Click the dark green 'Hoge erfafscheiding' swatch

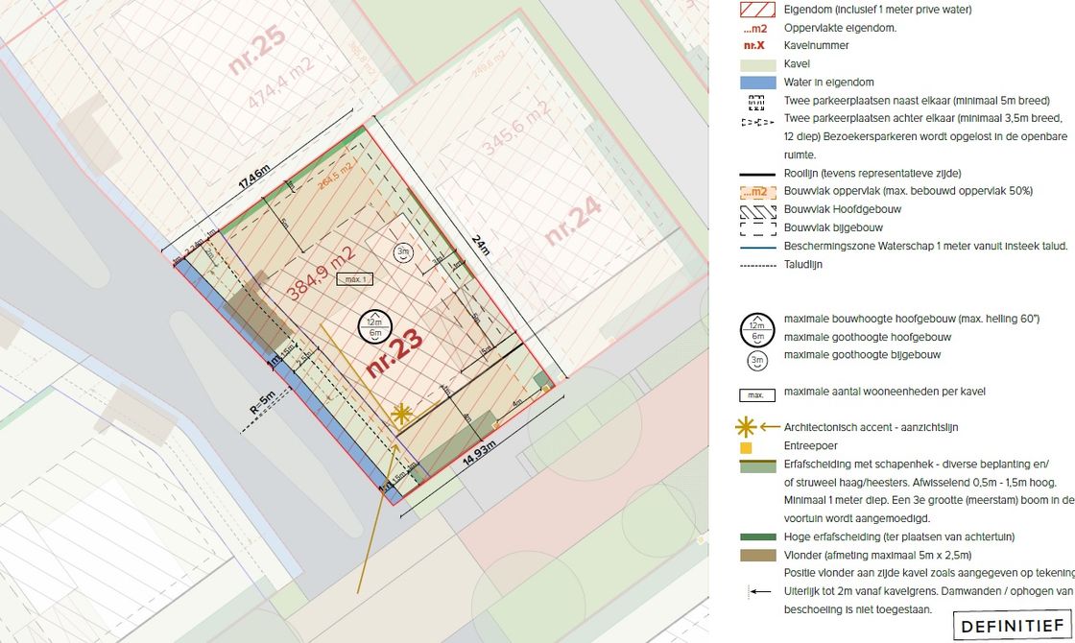pos(758,537)
